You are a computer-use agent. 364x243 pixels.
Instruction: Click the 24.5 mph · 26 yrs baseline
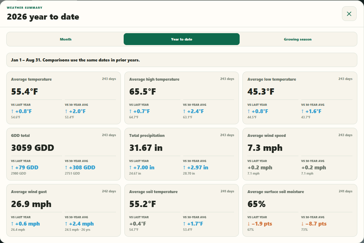(x=77, y=230)
